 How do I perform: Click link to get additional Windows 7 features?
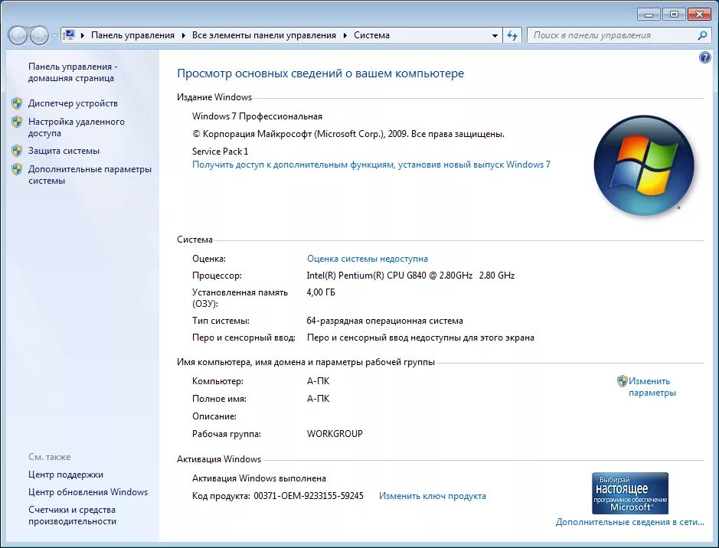tap(371, 165)
